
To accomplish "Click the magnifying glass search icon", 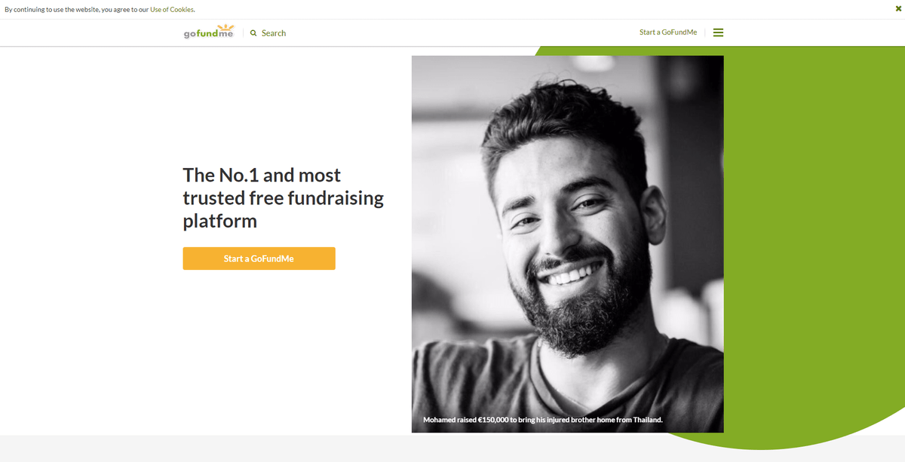I will click(253, 33).
